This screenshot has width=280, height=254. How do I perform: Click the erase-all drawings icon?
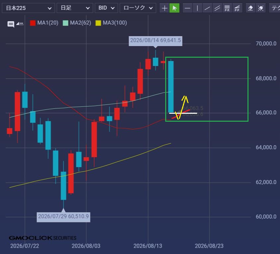[261, 8]
